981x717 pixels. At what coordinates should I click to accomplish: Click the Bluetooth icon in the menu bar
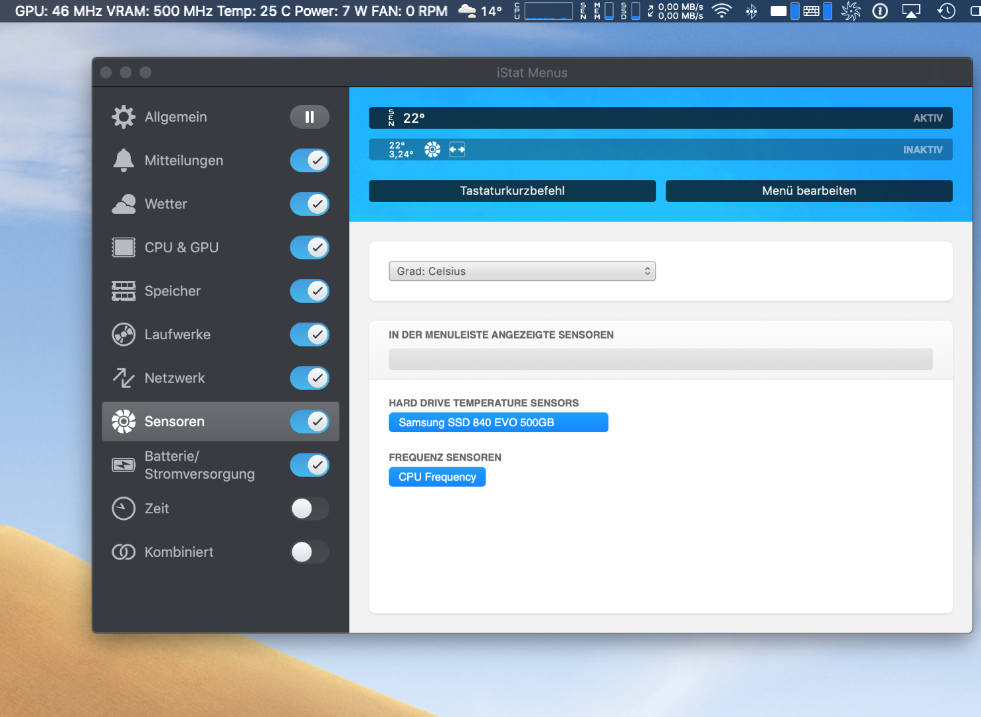point(751,11)
